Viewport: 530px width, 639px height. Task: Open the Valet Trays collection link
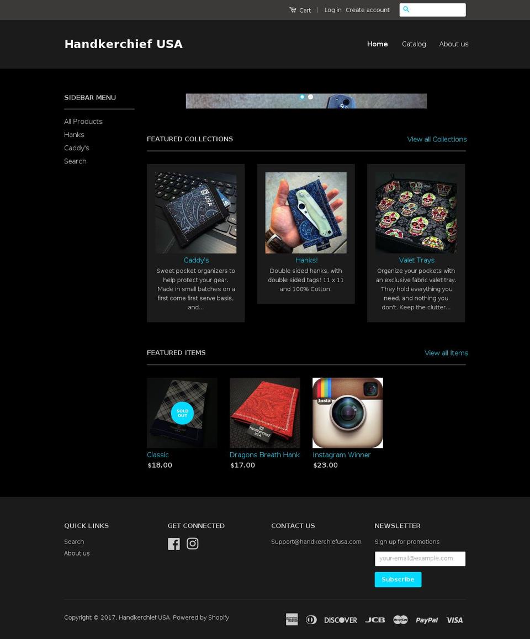coord(416,260)
